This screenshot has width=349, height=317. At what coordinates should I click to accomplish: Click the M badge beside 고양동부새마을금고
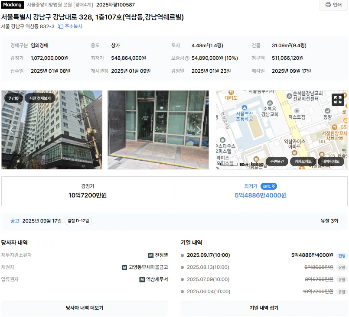point(124,268)
